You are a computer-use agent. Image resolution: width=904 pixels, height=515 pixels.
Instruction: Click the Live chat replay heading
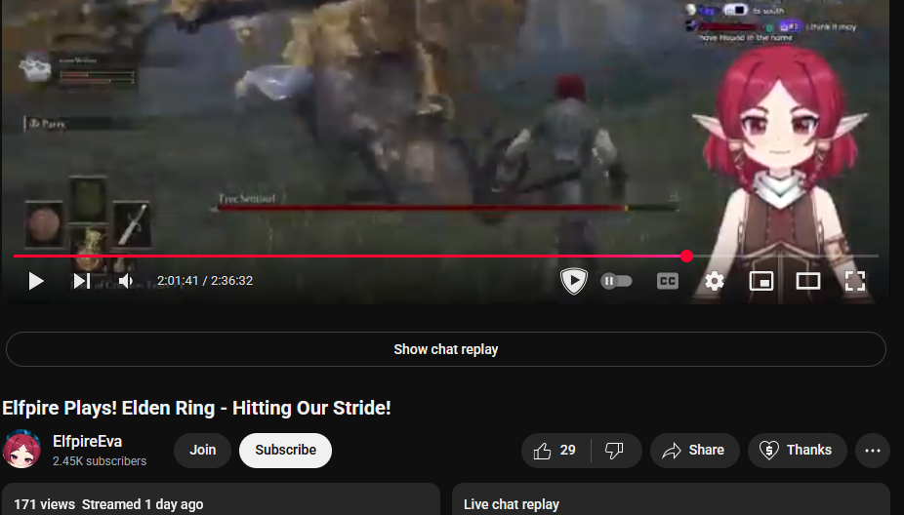(512, 504)
